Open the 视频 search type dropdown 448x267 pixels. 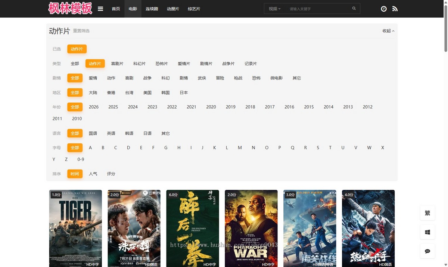pyautogui.click(x=275, y=9)
